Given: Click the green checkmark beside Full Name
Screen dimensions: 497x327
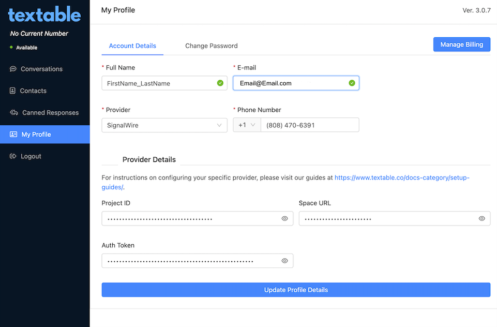Looking at the screenshot, I should (220, 83).
